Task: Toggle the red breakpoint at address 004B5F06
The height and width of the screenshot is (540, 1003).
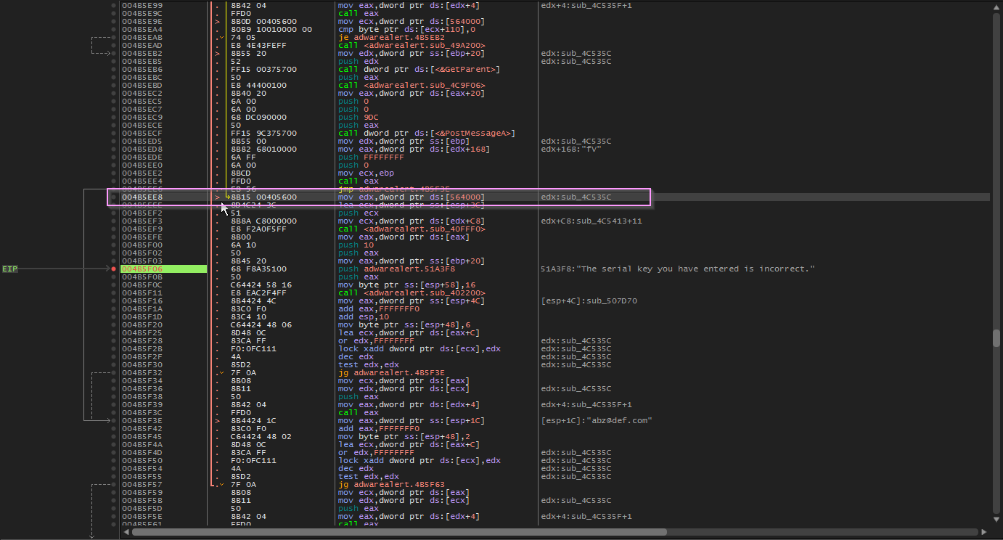Action: click(114, 269)
